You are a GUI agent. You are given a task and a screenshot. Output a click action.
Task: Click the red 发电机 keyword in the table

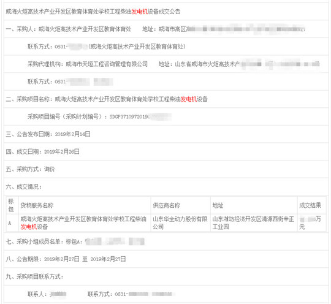point(29,227)
